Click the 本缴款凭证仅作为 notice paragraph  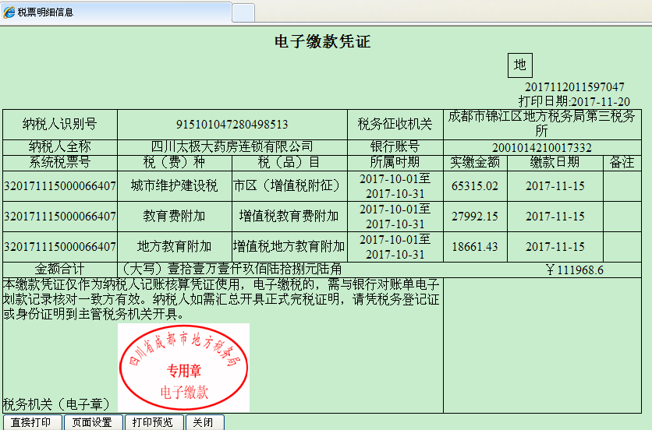[x=221, y=300]
